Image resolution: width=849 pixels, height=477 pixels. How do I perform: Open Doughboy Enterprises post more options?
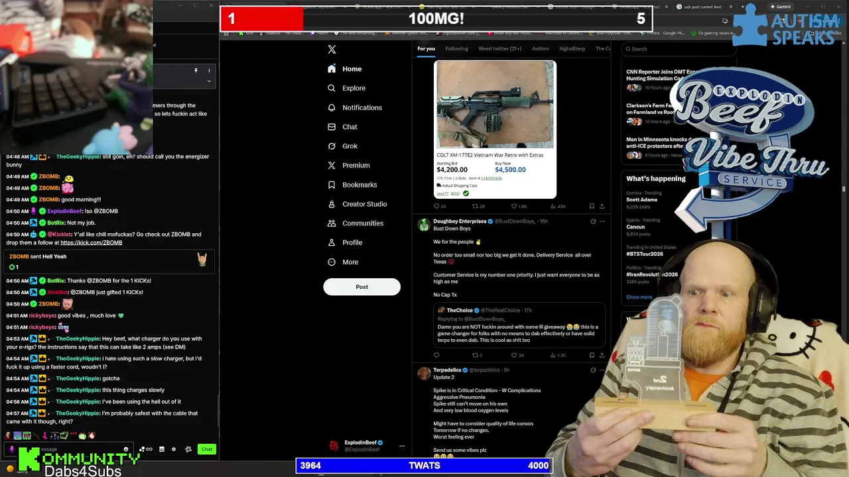(602, 221)
